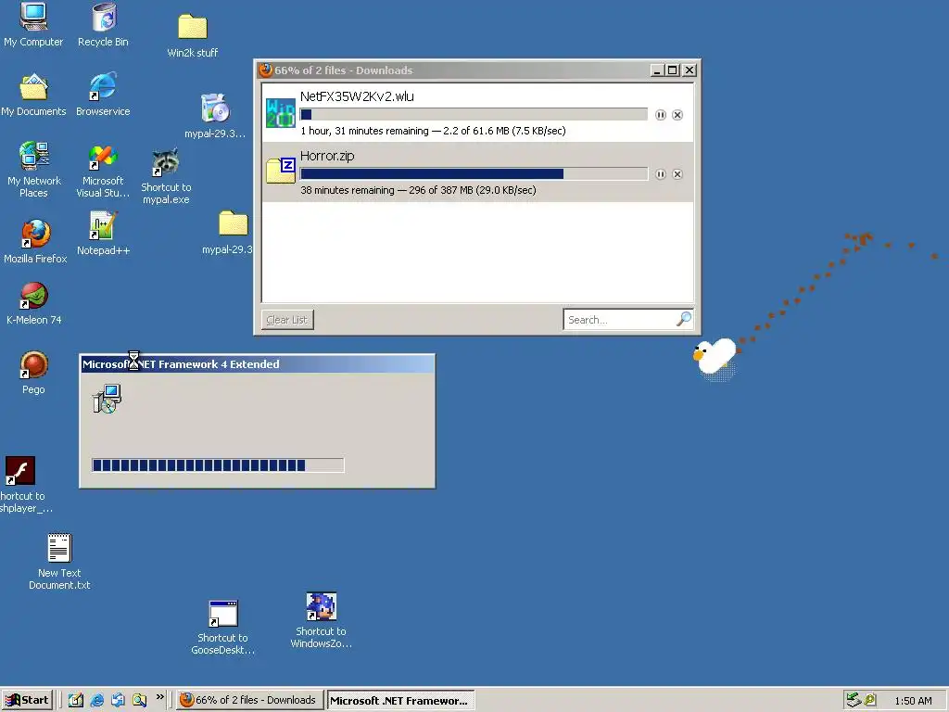This screenshot has height=712, width=949.
Task: Select the NetFX35W2Kv2.wlu file name
Action: tap(357, 96)
